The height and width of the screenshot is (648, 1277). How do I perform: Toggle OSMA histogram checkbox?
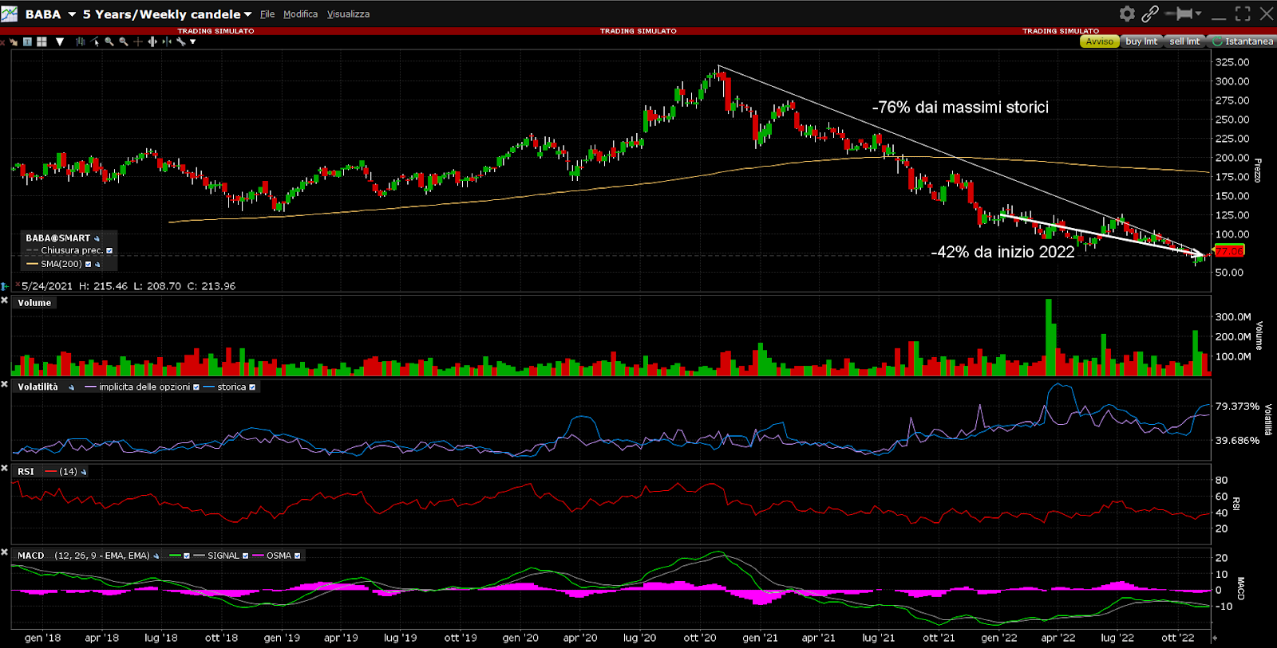click(x=298, y=556)
